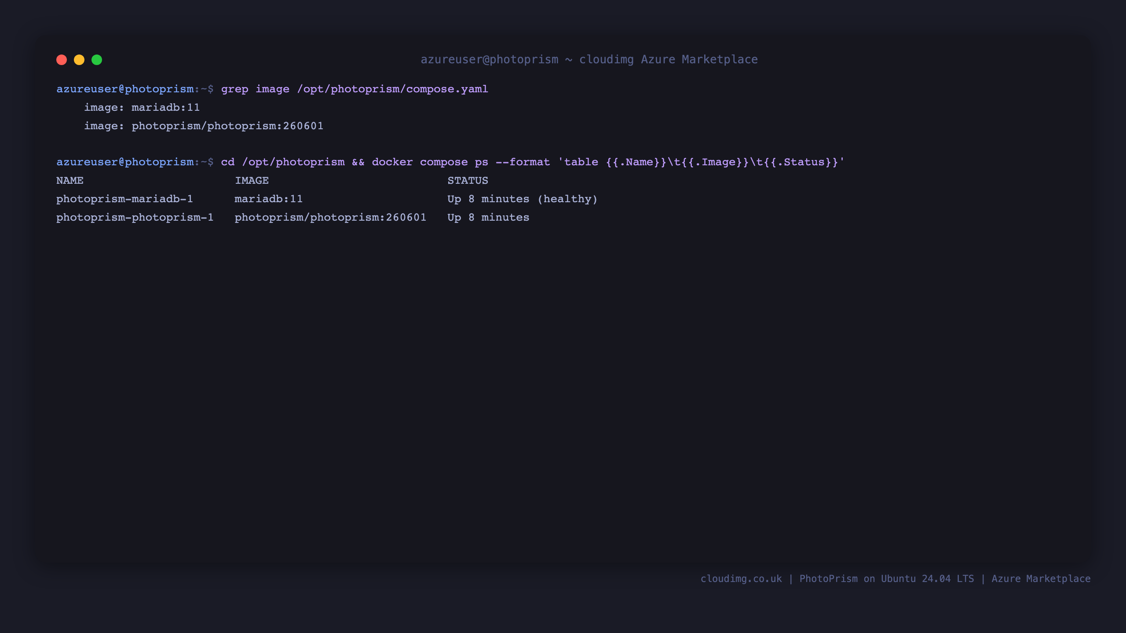
Task: Click the 'image: photoprism/photoprism:260601' output line
Action: tap(204, 126)
